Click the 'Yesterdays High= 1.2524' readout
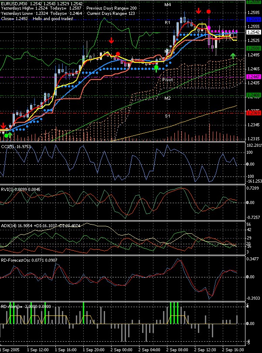 (24, 9)
